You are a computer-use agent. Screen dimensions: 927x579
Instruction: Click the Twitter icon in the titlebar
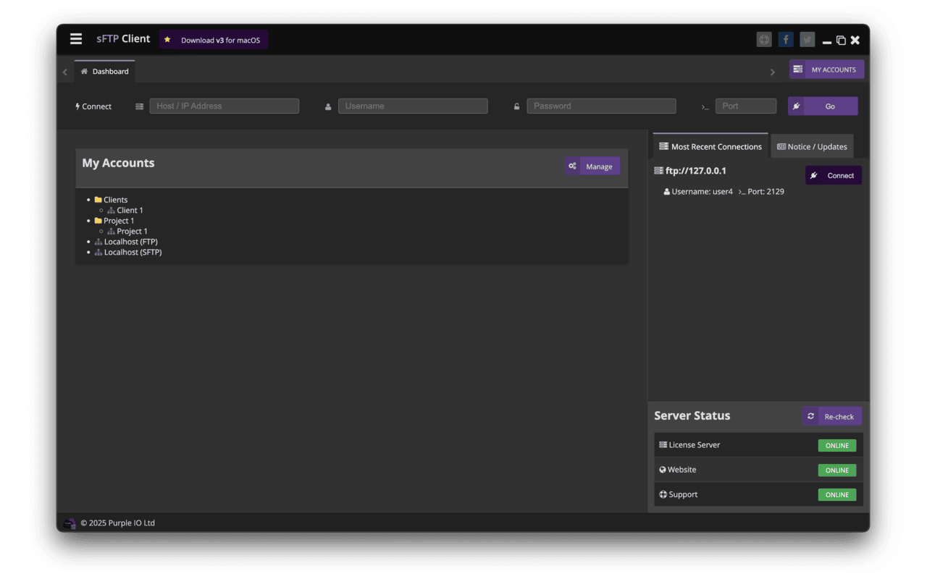pyautogui.click(x=807, y=39)
